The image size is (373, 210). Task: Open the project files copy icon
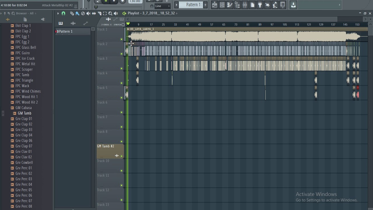(252, 5)
